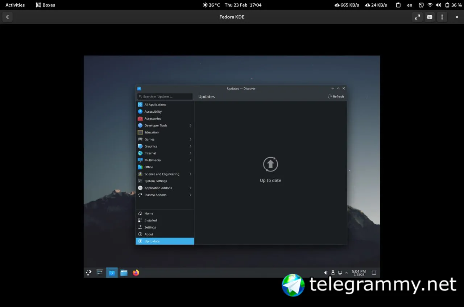Click the Accessibility category label
The width and height of the screenshot is (464, 307).
[153, 112]
